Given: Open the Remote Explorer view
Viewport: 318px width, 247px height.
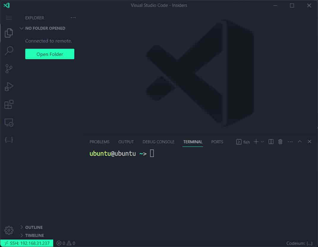Looking at the screenshot, I should (9, 122).
